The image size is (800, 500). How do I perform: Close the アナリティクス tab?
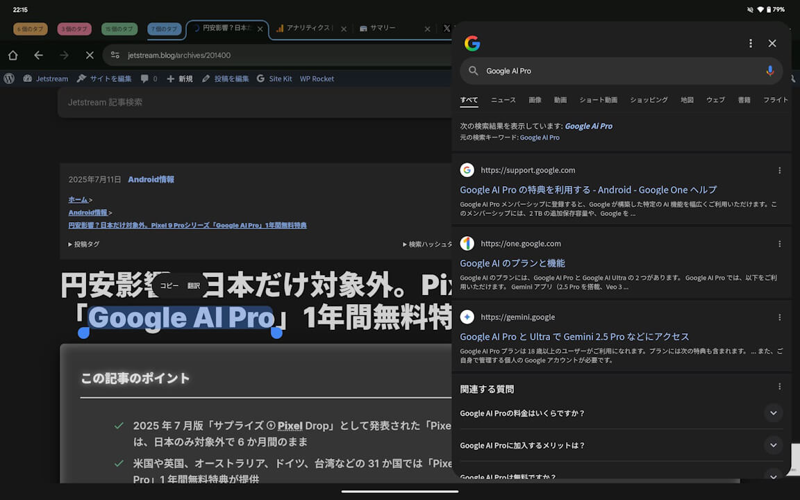344,29
